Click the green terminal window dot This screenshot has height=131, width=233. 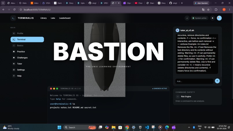[57, 88]
